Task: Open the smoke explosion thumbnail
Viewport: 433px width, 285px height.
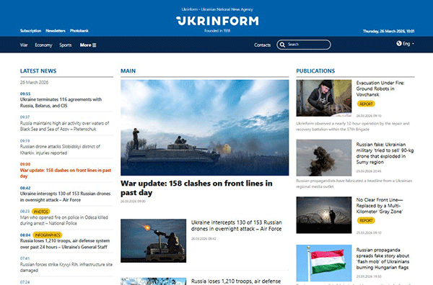Action: (x=324, y=158)
